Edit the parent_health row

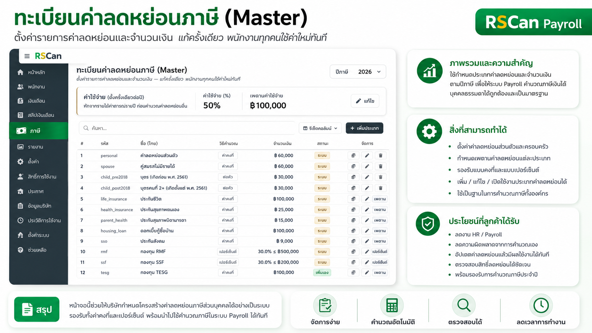[367, 220]
